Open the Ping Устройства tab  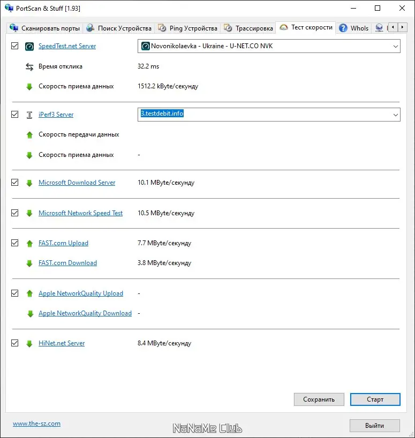[187, 28]
